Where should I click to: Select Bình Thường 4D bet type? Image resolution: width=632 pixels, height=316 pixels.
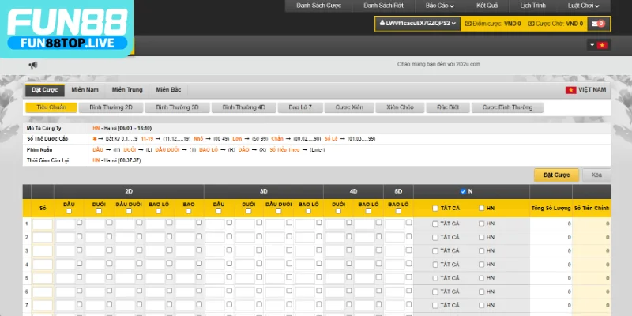(x=243, y=107)
